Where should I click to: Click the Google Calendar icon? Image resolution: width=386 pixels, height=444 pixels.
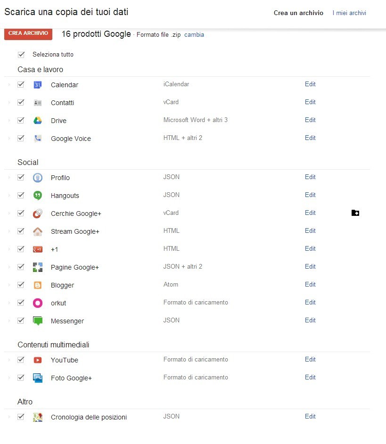click(x=38, y=85)
